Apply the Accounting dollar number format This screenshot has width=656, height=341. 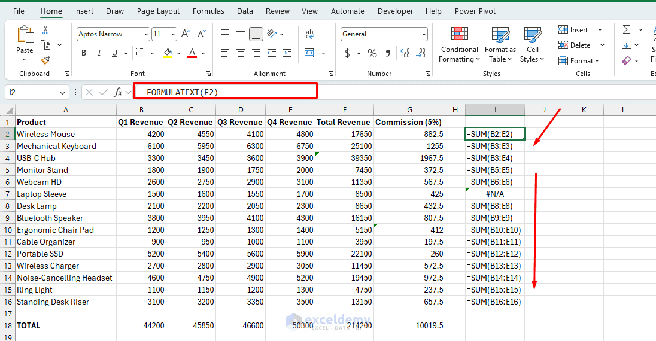pyautogui.click(x=347, y=53)
